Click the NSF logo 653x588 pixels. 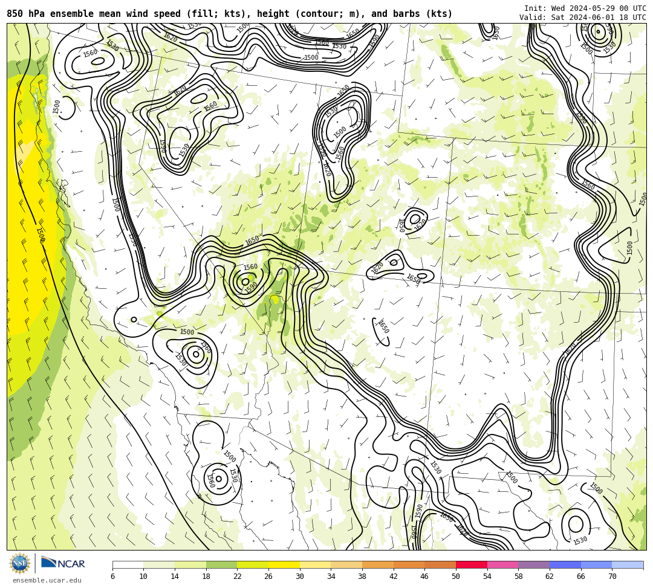click(x=20, y=564)
